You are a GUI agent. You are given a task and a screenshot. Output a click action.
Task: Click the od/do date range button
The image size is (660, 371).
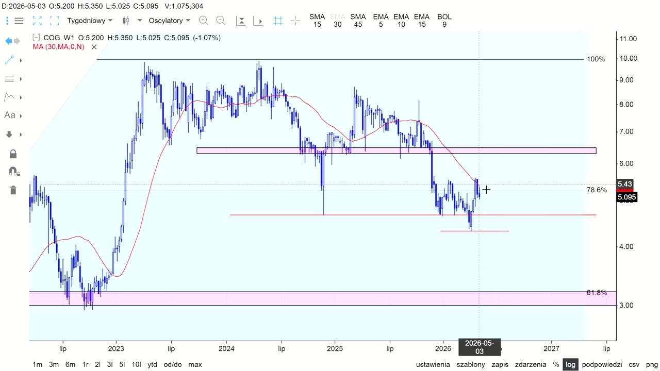click(173, 364)
